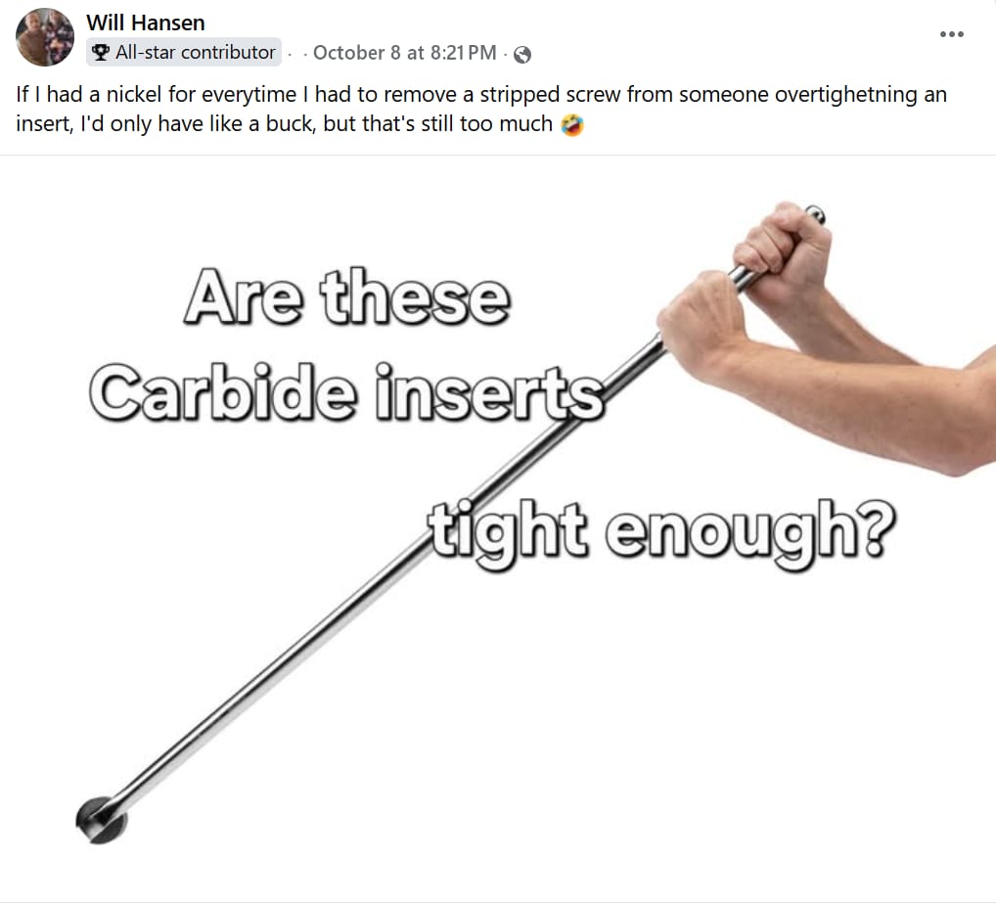Click the socket head at the wrench's end

click(102, 820)
